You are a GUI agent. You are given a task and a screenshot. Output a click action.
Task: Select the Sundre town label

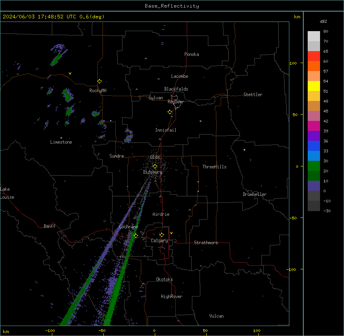(x=117, y=156)
